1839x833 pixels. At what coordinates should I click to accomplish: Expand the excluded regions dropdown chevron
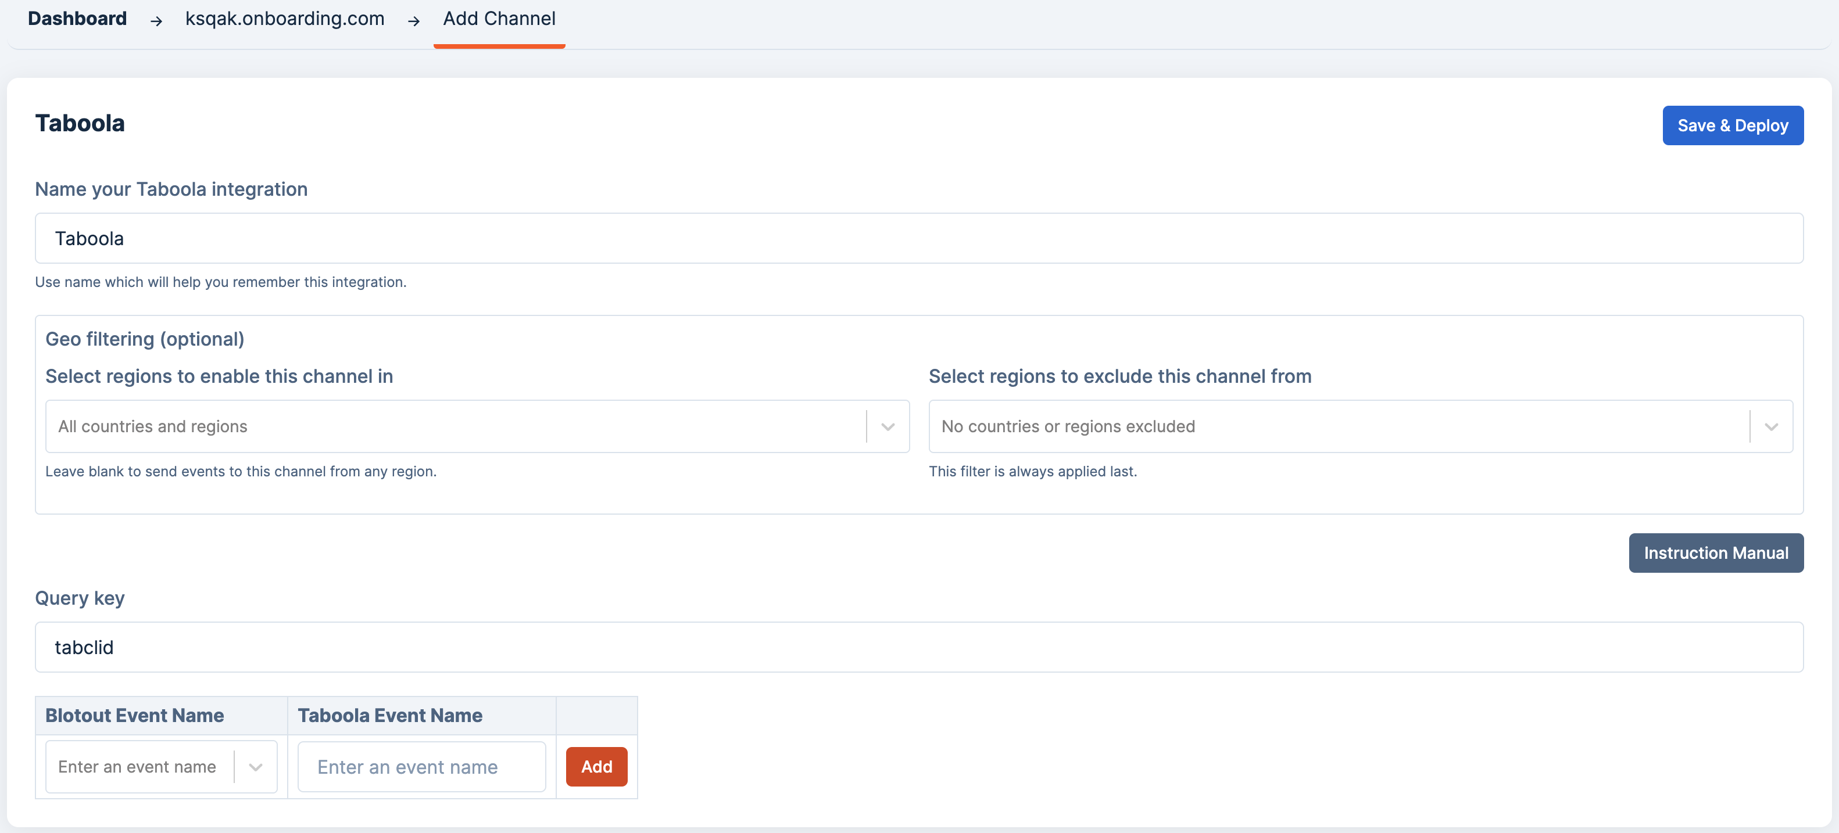click(x=1770, y=426)
